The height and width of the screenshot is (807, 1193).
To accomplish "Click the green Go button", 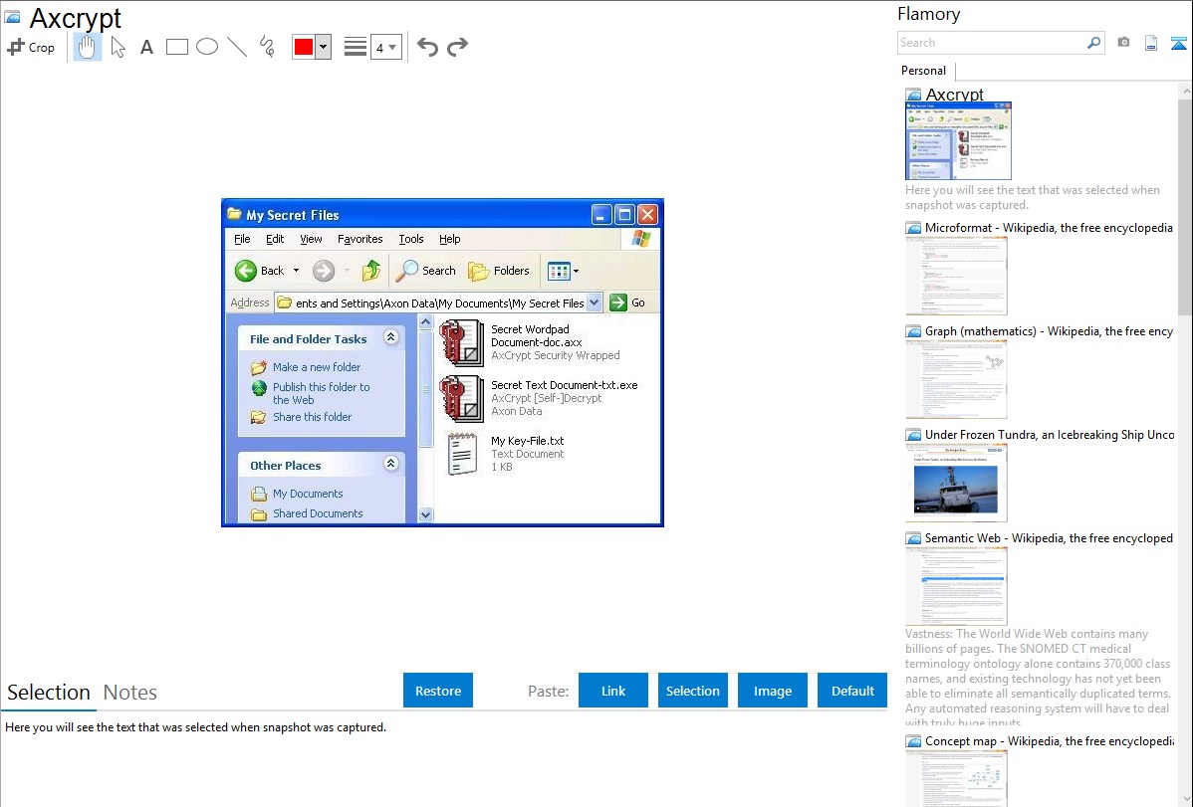I will coord(627,303).
